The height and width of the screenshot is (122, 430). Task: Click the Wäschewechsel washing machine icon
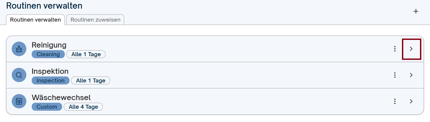19,101
